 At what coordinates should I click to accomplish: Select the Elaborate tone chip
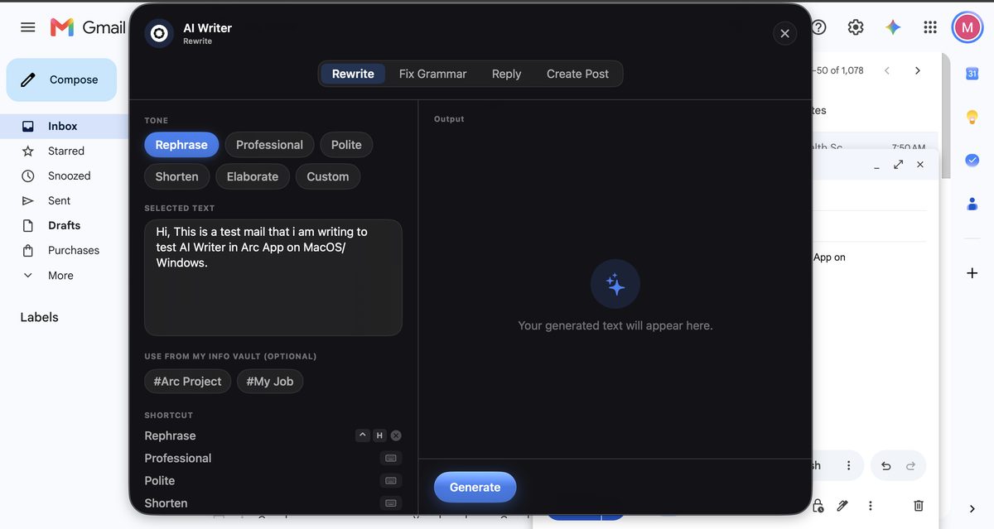click(x=253, y=176)
